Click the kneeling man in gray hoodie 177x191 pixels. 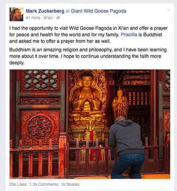tap(127, 147)
